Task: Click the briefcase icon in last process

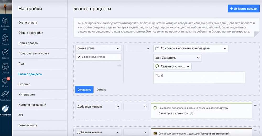Action: coord(155,133)
